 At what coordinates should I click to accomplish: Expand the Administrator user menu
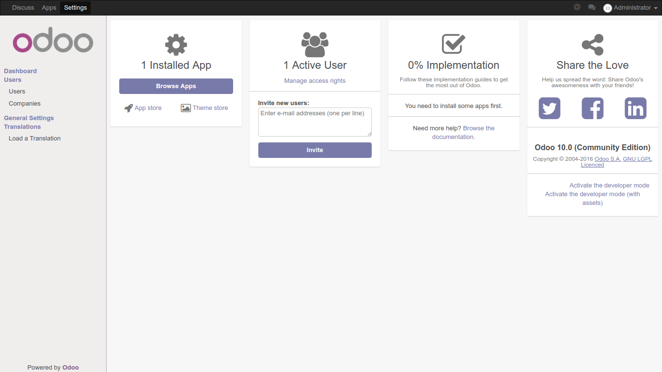point(630,8)
